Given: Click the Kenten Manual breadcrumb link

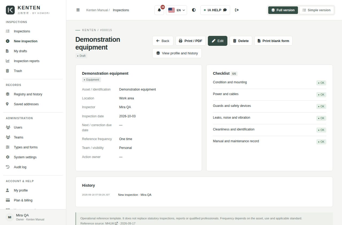Looking at the screenshot, I should [x=97, y=10].
